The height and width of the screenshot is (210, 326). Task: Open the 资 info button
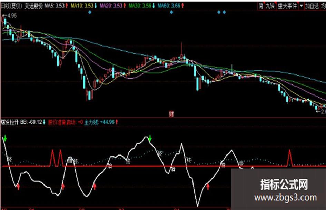pyautogui.click(x=261, y=6)
